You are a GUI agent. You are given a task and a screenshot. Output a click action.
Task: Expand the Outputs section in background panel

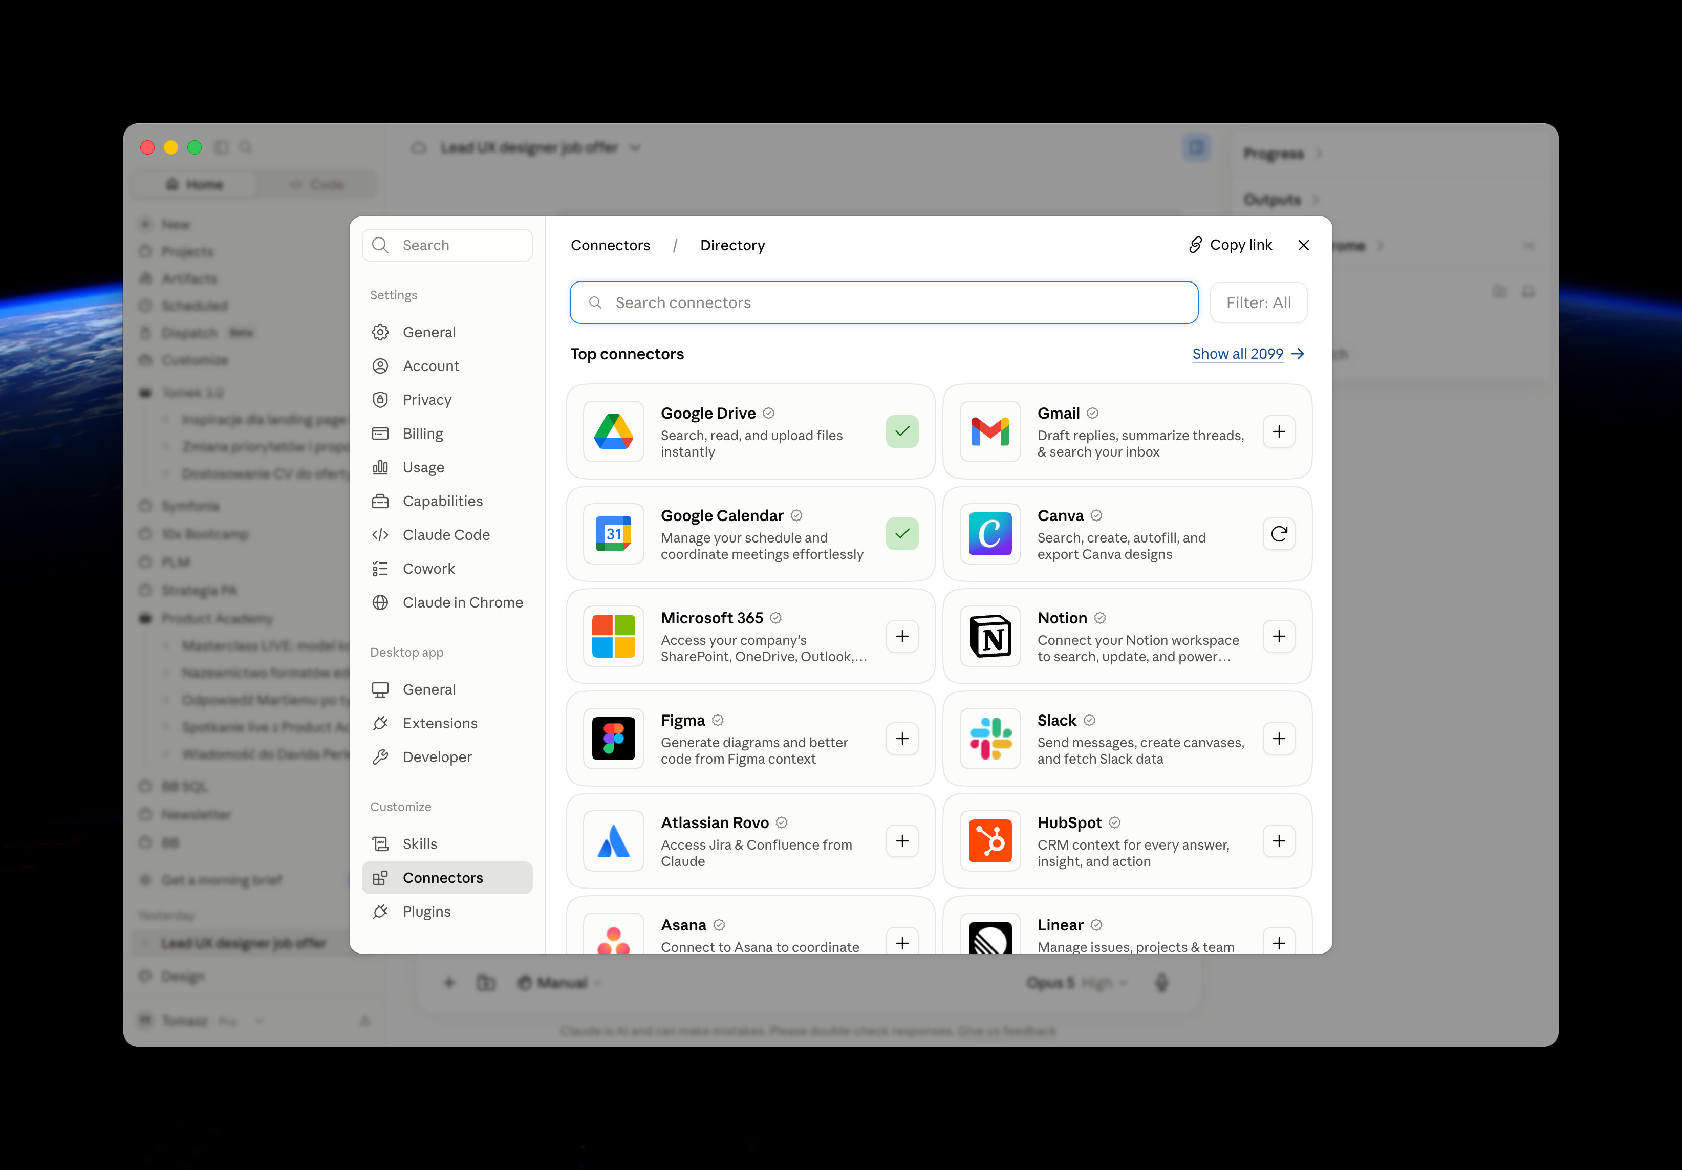1281,199
